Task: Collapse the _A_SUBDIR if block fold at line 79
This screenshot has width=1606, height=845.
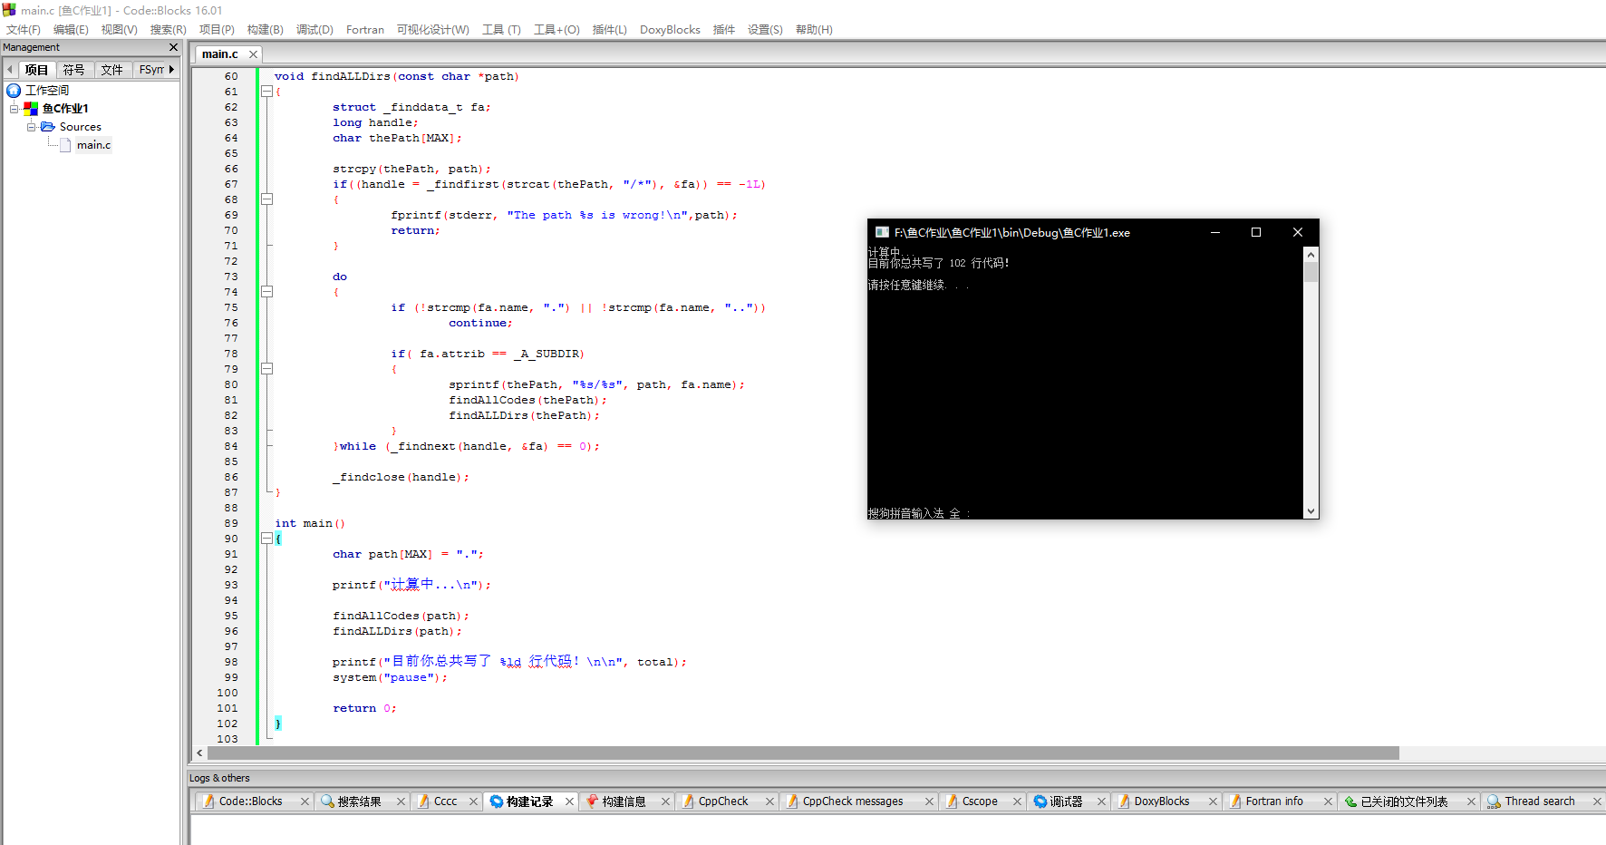Action: [x=267, y=369]
